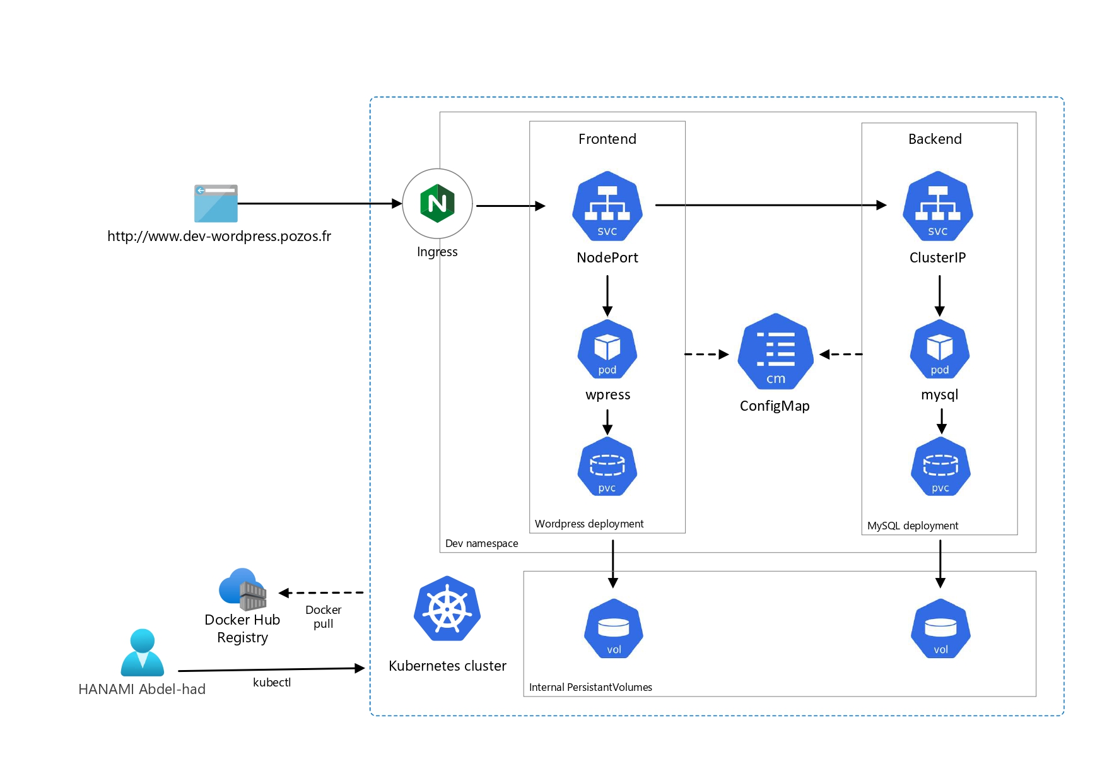Viewport: 1107px width, 783px height.
Task: Click the pvc icon under wpress
Action: point(607,467)
